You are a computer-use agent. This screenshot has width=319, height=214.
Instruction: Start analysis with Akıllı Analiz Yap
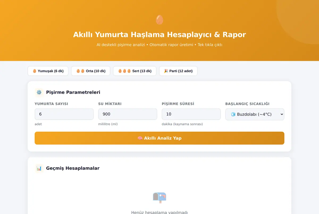click(159, 138)
